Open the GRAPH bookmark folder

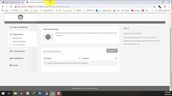pyautogui.click(x=77, y=11)
